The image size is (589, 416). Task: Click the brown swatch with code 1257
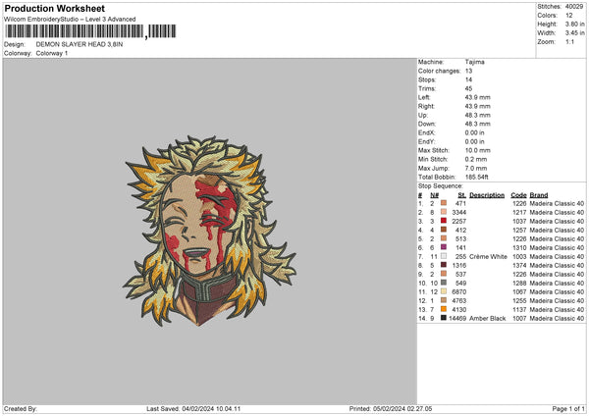click(x=444, y=230)
